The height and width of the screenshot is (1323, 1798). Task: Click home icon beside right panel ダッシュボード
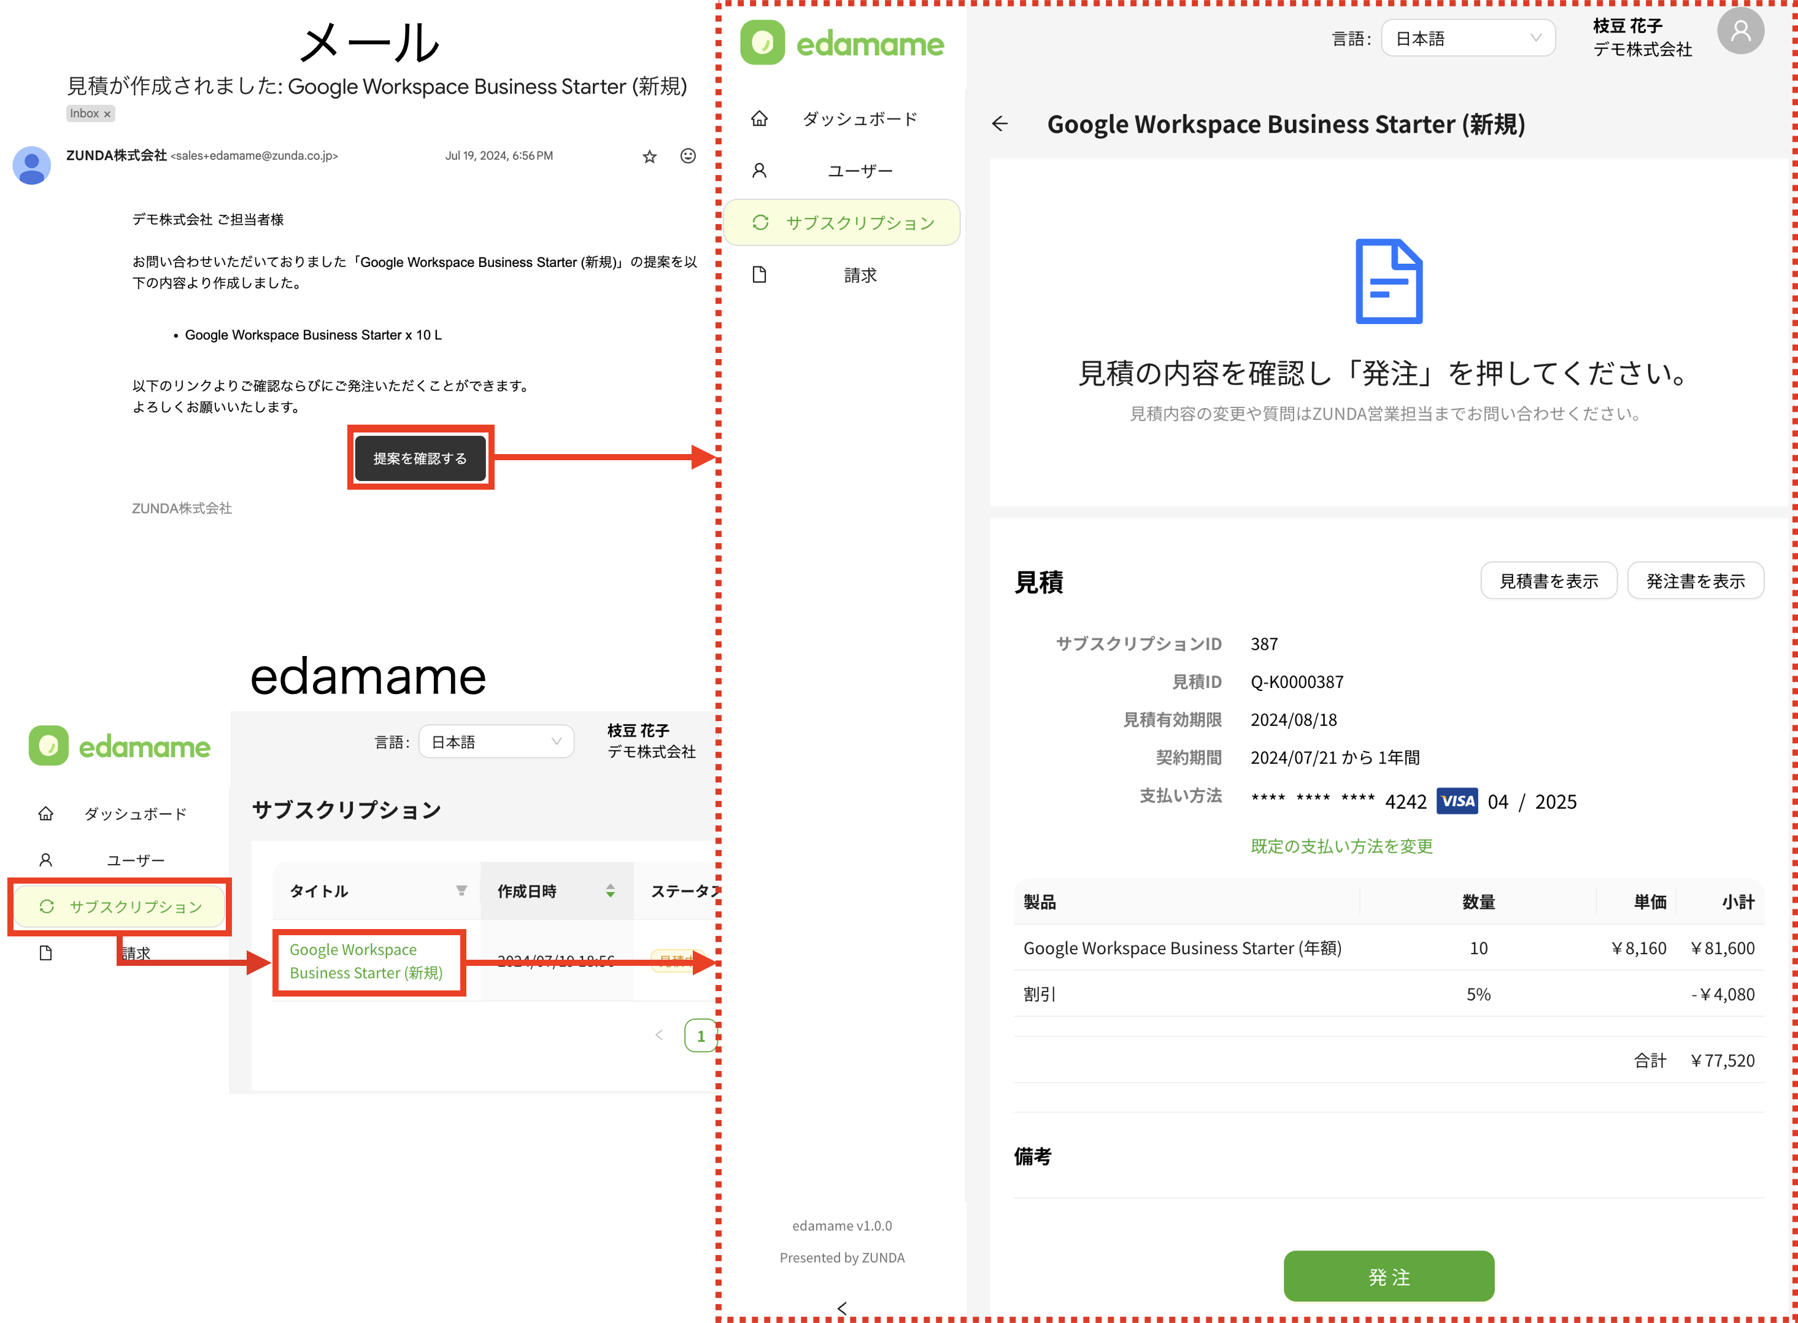[x=759, y=118]
